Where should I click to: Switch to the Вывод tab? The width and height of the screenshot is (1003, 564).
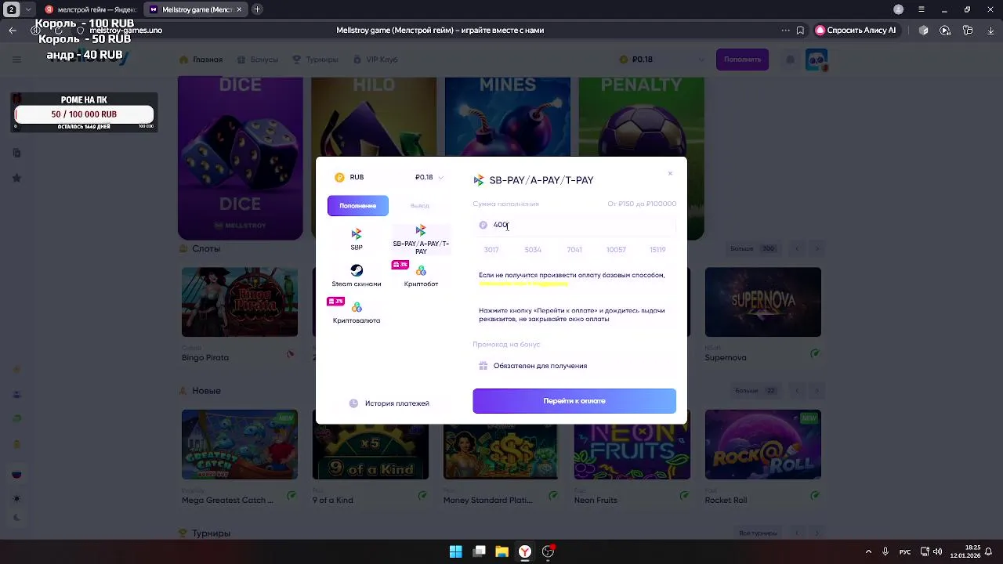(x=420, y=205)
